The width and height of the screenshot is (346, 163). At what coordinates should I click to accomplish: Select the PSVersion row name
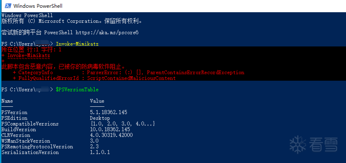click(x=14, y=112)
